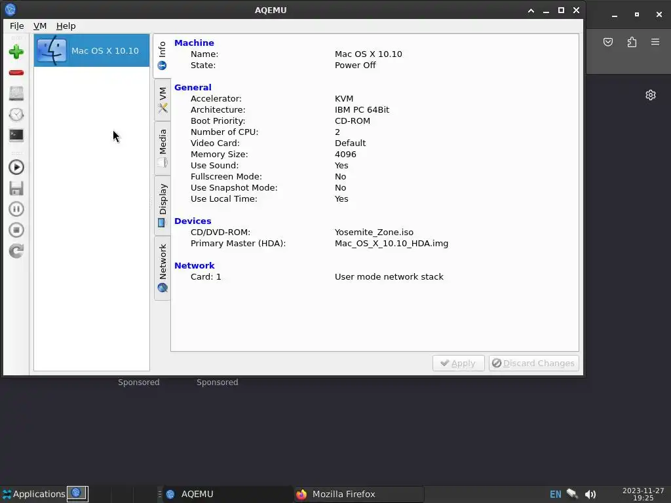
Task: Switch to the VM settings tab
Action: click(163, 100)
